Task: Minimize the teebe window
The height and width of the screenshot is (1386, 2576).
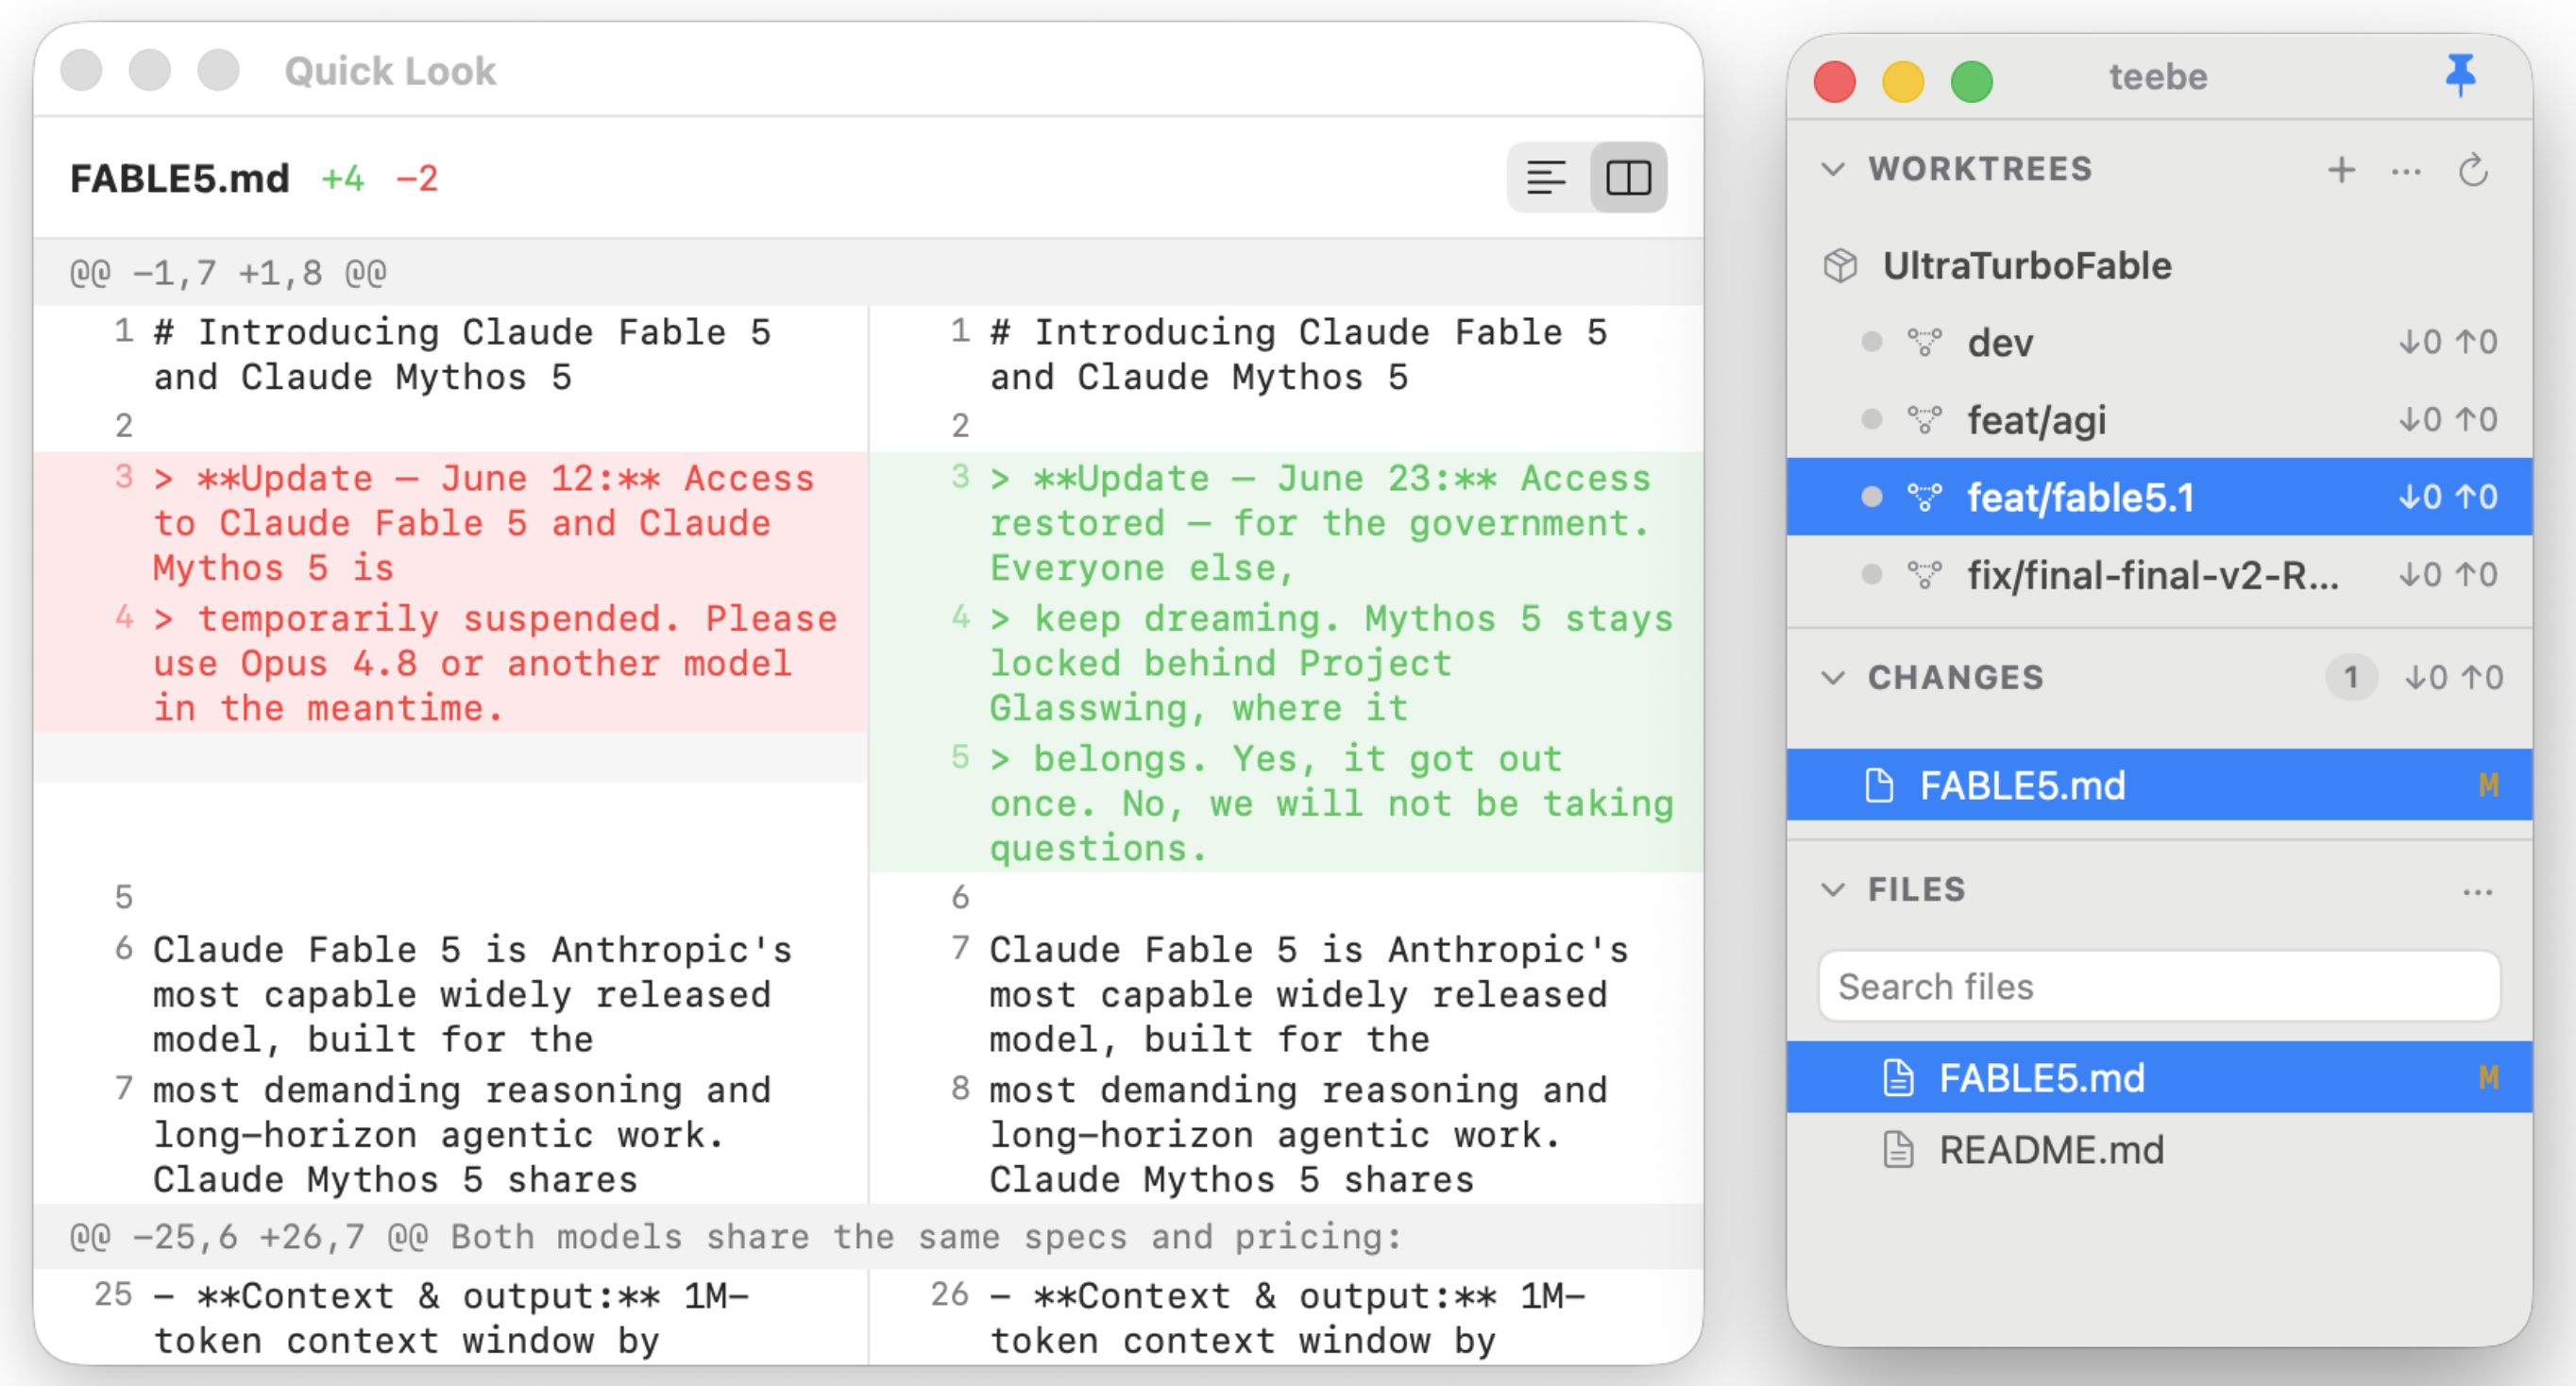Action: tap(1902, 81)
